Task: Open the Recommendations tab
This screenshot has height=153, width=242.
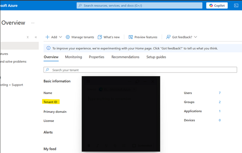Action: (x=125, y=57)
